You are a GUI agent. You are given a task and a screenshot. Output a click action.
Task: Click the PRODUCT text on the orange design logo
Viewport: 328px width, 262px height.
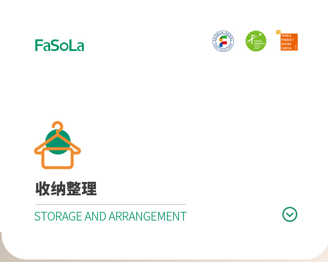click(x=287, y=40)
